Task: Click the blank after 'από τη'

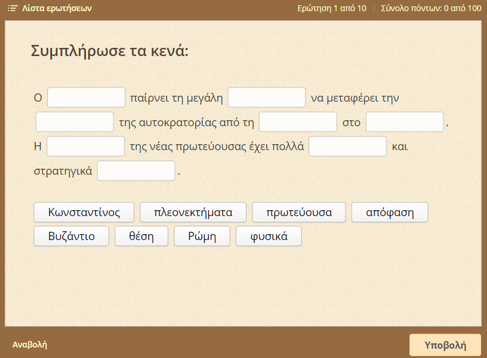Action: coord(298,122)
